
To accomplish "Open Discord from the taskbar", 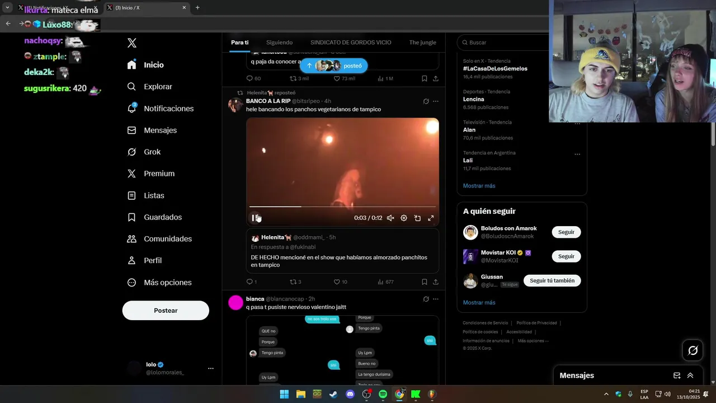I will click(x=350, y=394).
